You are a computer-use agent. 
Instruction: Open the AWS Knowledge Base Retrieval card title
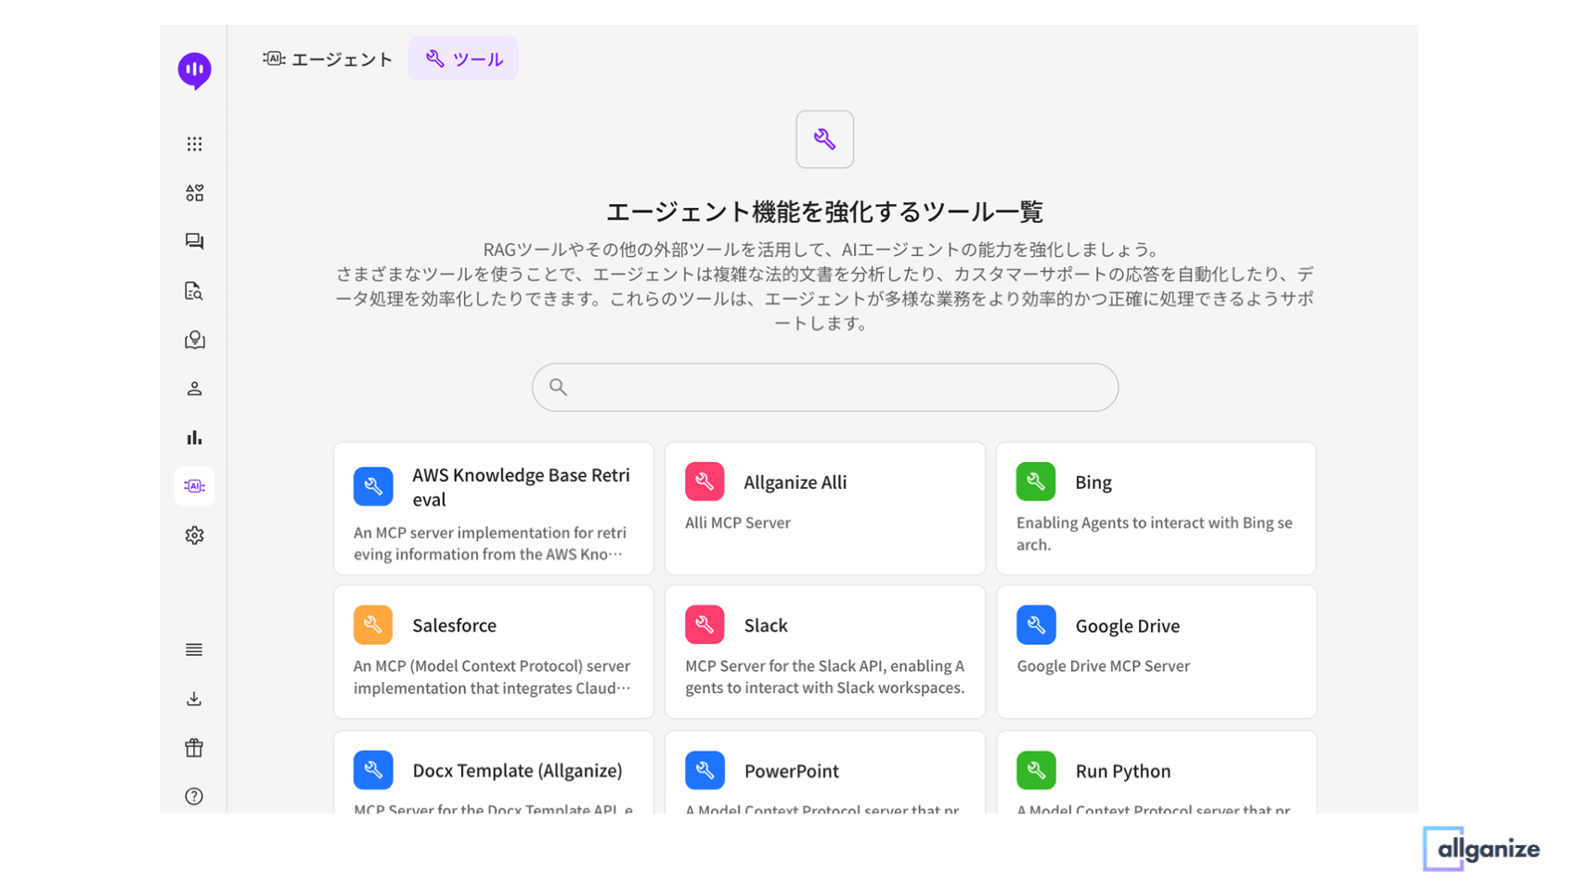click(521, 487)
